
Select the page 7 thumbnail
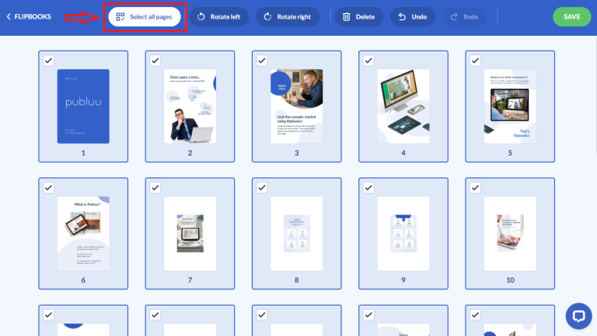click(190, 233)
